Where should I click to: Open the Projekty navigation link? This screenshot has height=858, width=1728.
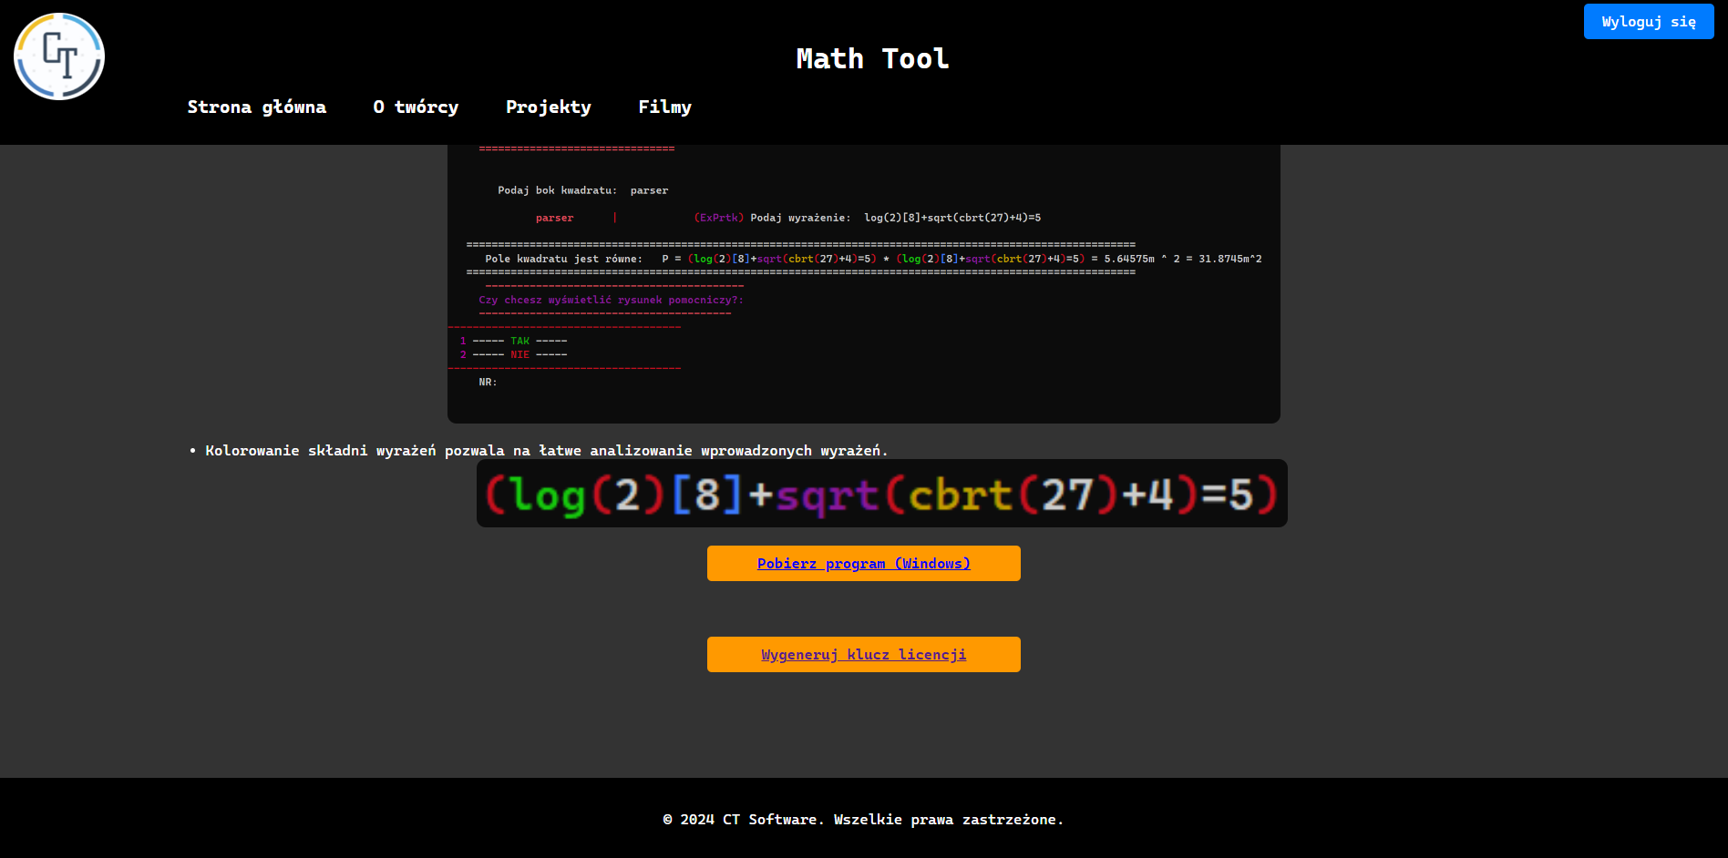coord(549,107)
